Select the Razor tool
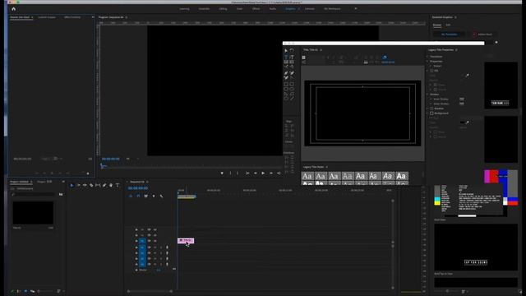This screenshot has width=526, height=296. tap(91, 185)
